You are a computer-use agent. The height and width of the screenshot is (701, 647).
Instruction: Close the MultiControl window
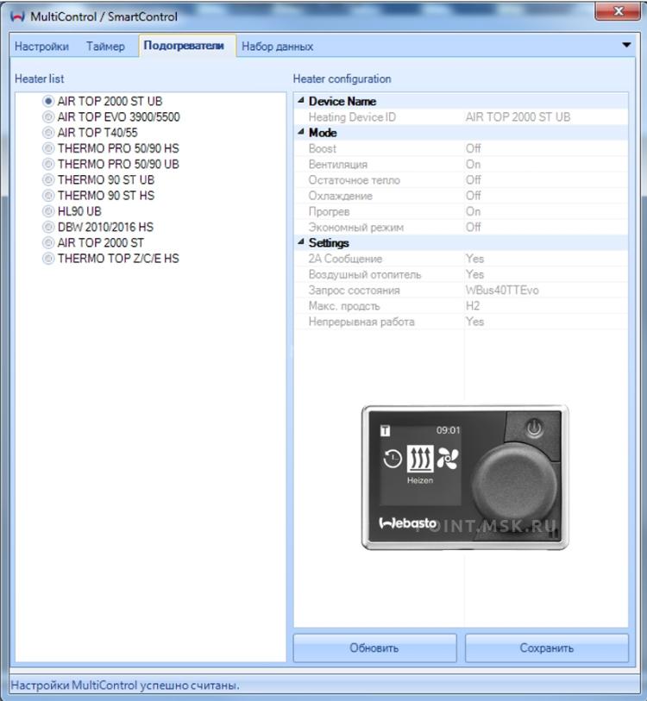(x=618, y=10)
